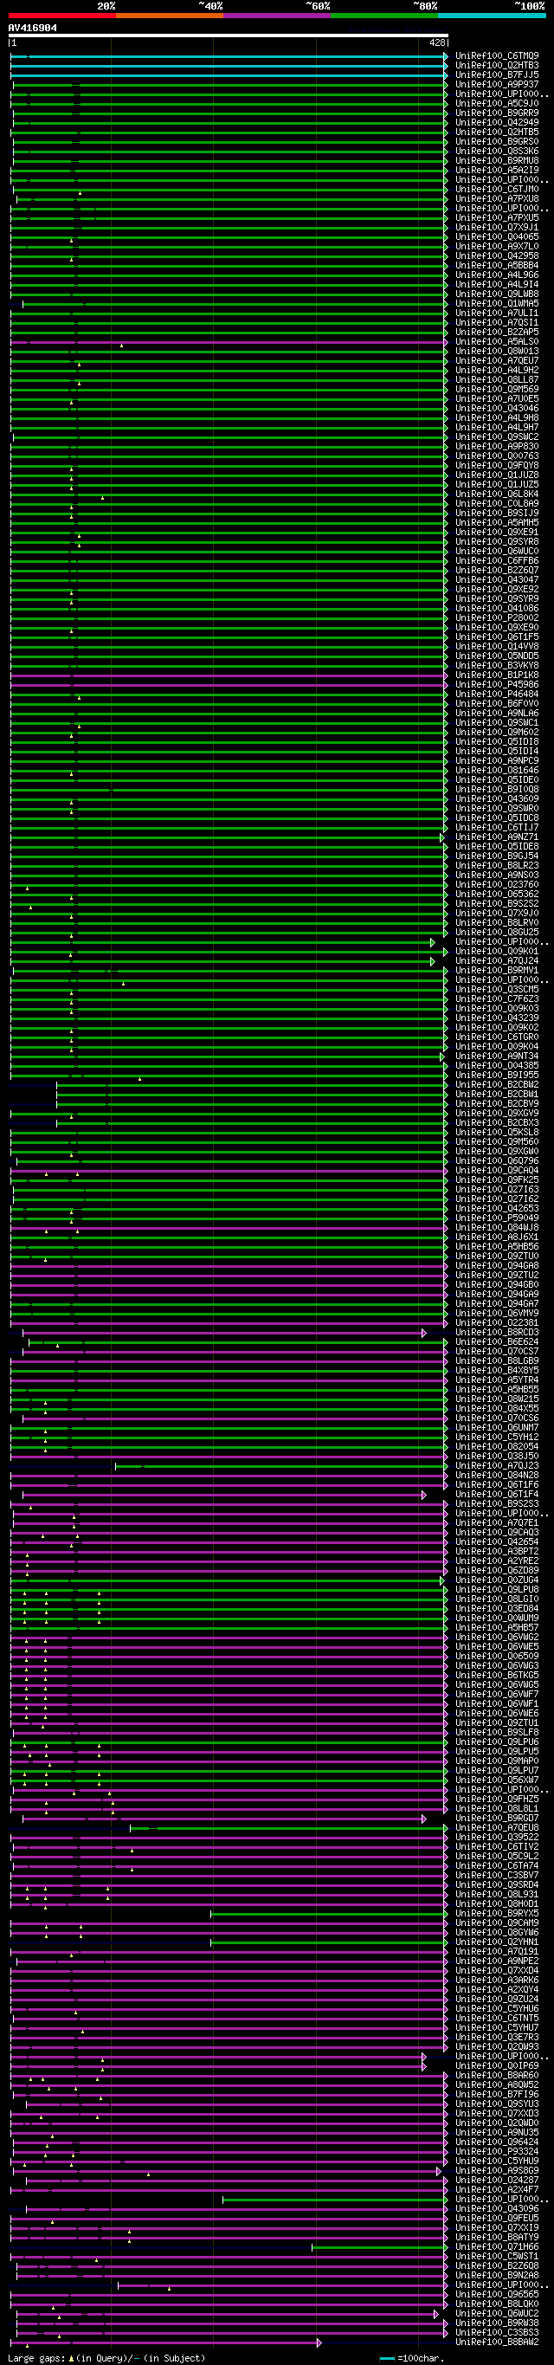Click the short green alignment bar of Q71H66

[x=379, y=2246]
